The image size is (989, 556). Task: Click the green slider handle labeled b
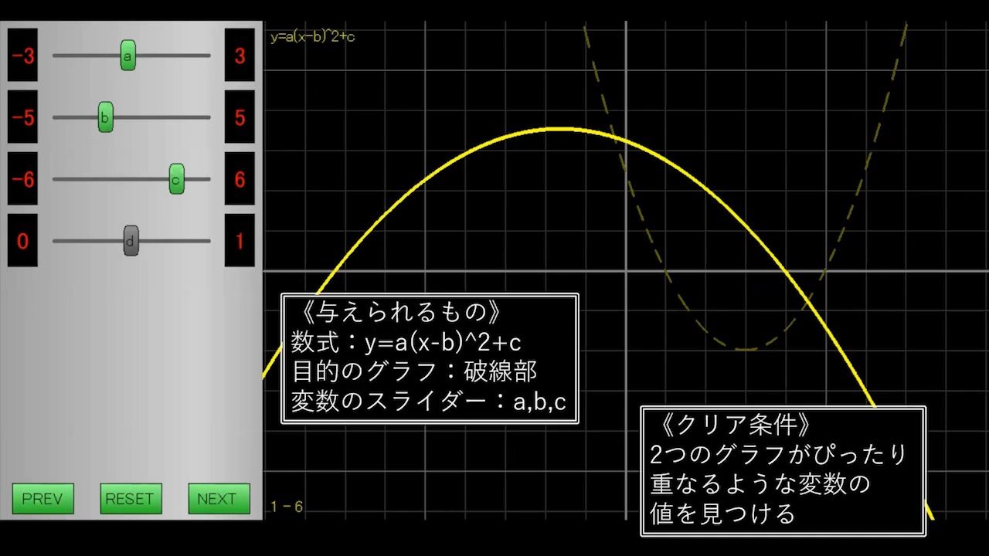tap(105, 117)
